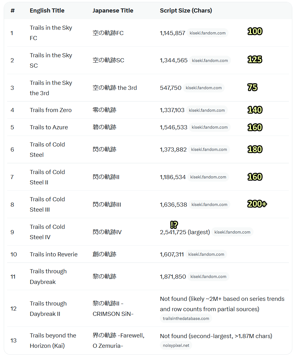Open the Trails into Reverie source chip
Image resolution: width=297 pixels, height=360 pixels.
tap(206, 255)
